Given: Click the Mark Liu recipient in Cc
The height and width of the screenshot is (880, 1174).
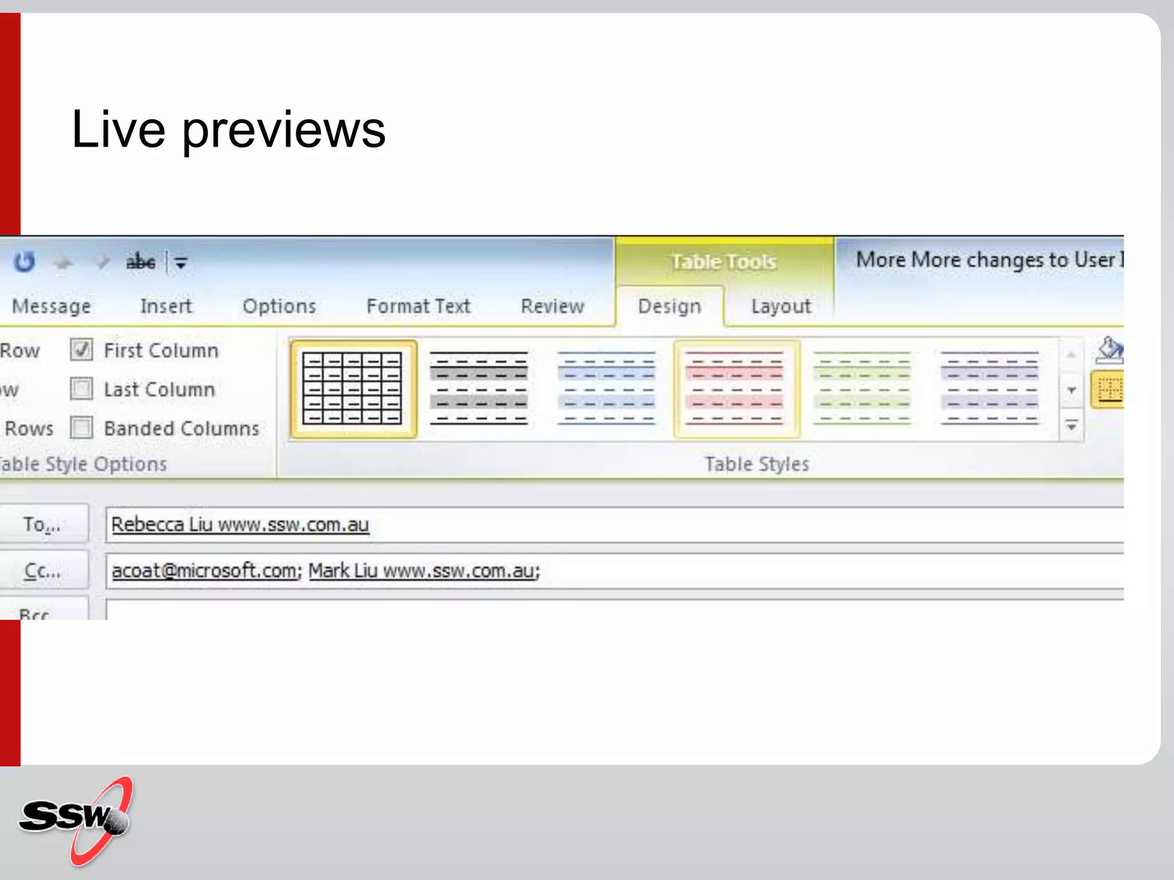Looking at the screenshot, I should coord(422,571).
